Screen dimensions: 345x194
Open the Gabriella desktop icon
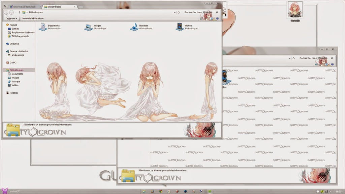coord(295,10)
